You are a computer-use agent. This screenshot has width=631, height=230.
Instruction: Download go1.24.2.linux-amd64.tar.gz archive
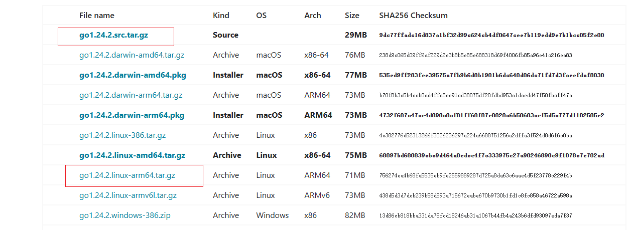pyautogui.click(x=132, y=155)
